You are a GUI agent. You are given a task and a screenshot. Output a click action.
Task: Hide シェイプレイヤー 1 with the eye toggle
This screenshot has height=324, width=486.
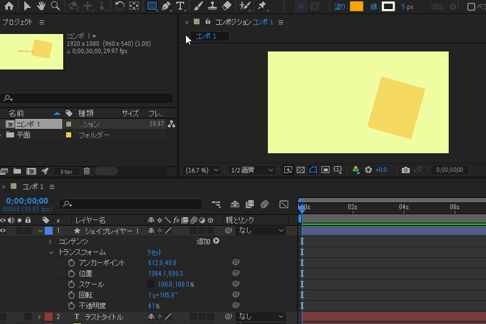[x=3, y=231]
